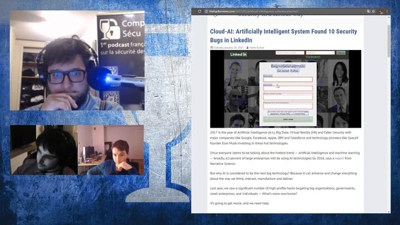Select the thehackernews.com address bar
This screenshot has height=225, width=400.
click(x=286, y=11)
